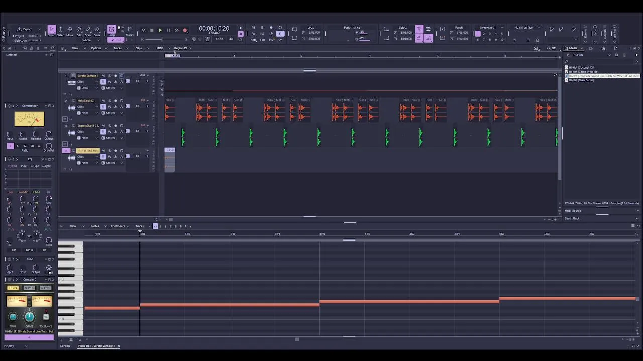Select screenset number 5
This screenshot has width=643, height=361.
502,34
